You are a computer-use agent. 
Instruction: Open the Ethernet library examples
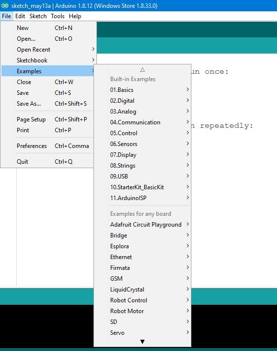pyautogui.click(x=142, y=257)
